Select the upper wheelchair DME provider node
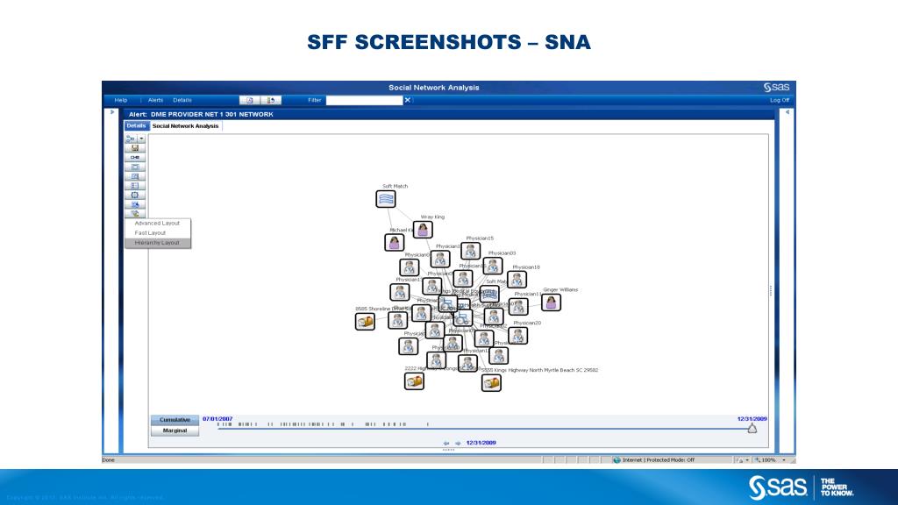This screenshot has width=898, height=505. (447, 304)
